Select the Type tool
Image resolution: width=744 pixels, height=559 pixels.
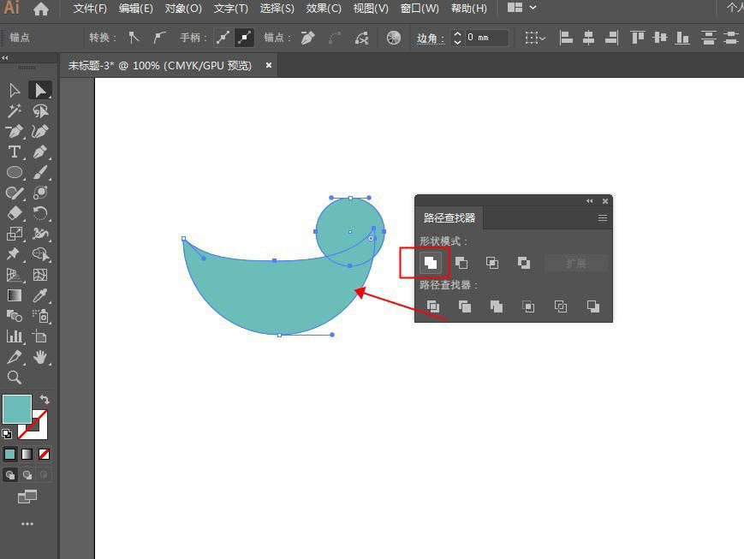[15, 152]
